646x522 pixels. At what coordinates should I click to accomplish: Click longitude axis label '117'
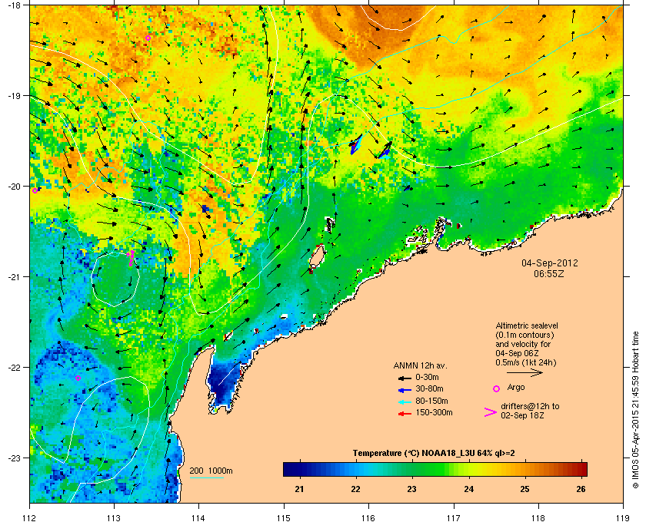(x=454, y=517)
